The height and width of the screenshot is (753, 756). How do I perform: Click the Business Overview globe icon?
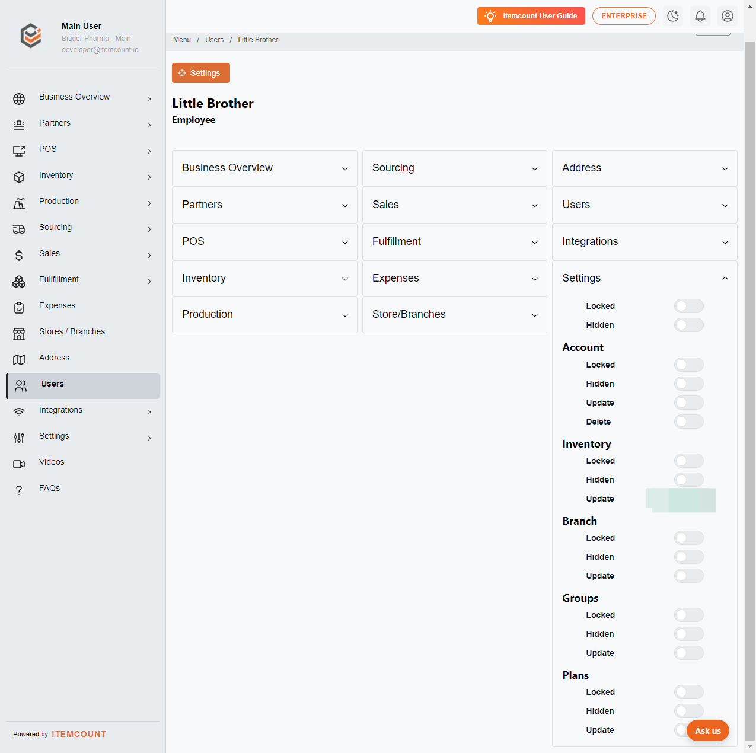pyautogui.click(x=19, y=99)
